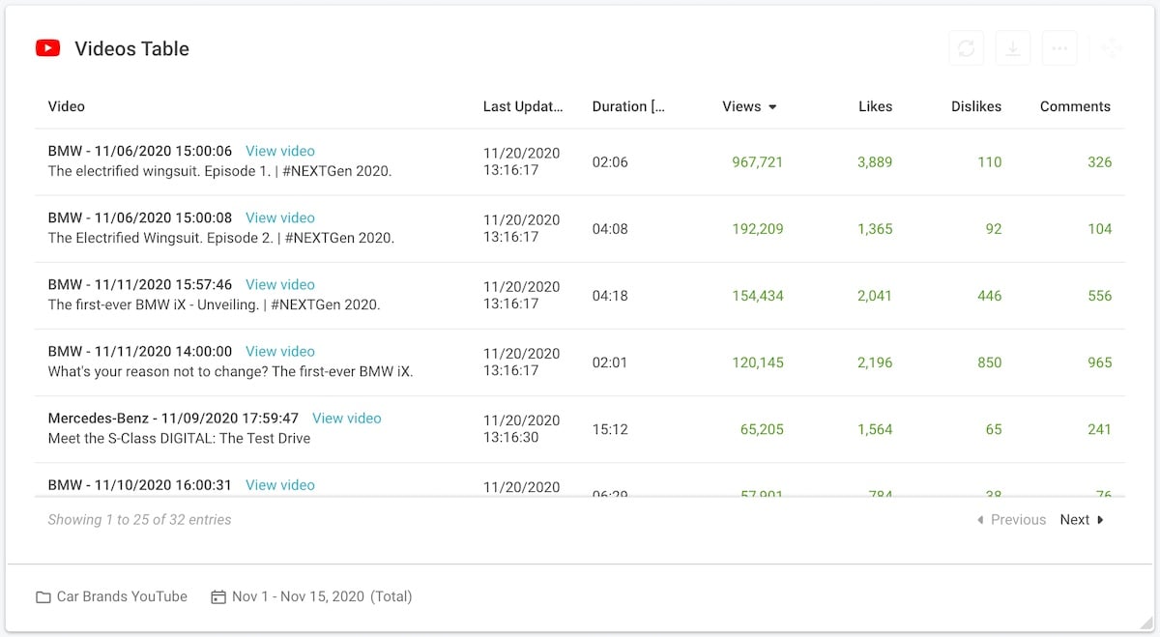Screen dimensions: 1160x637
Task: Go to the Previous page of entries
Action: click(1012, 519)
